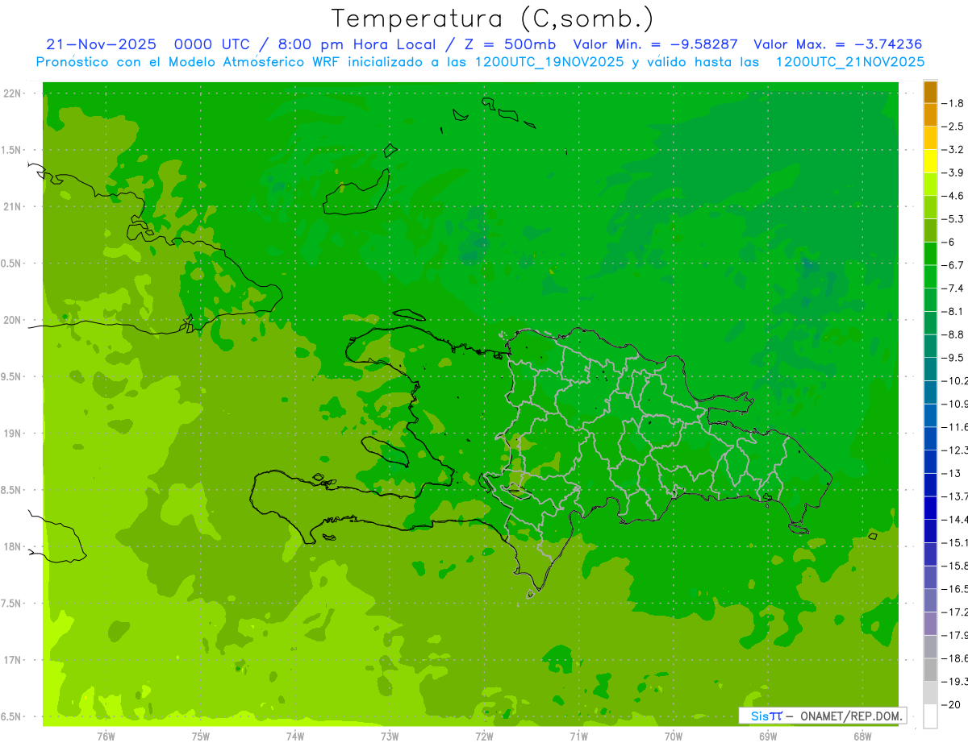Click the orange swatch above -1.8 in legend
968x747 pixels.
pos(930,92)
